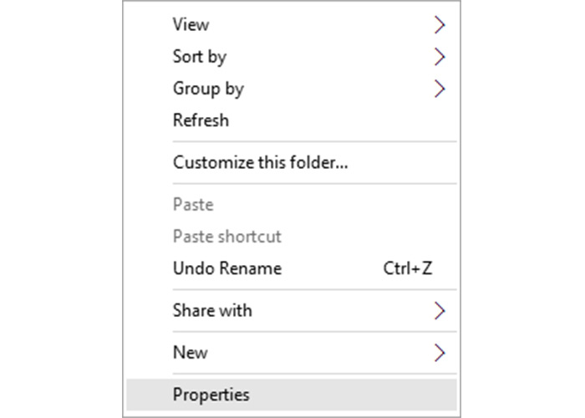Click the disabled Paste shortcut entry
The image size is (585, 418).
click(x=226, y=237)
